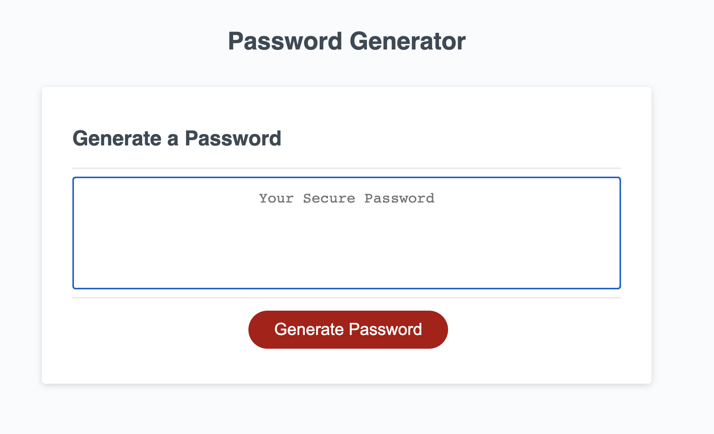Click the center of the password textarea

(x=347, y=232)
